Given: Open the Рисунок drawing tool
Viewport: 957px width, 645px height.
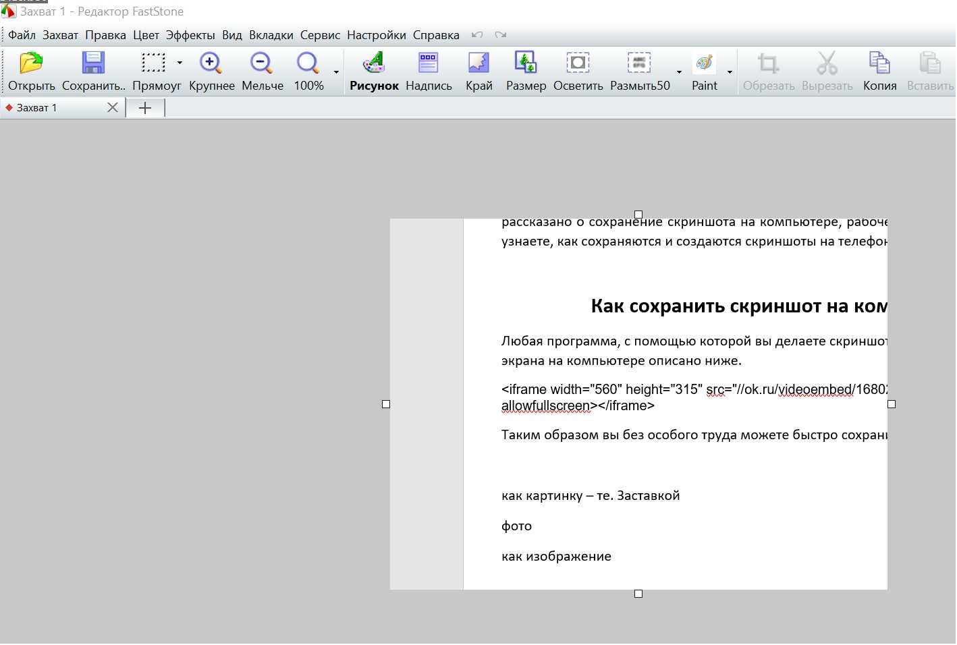Looking at the screenshot, I should (x=373, y=63).
